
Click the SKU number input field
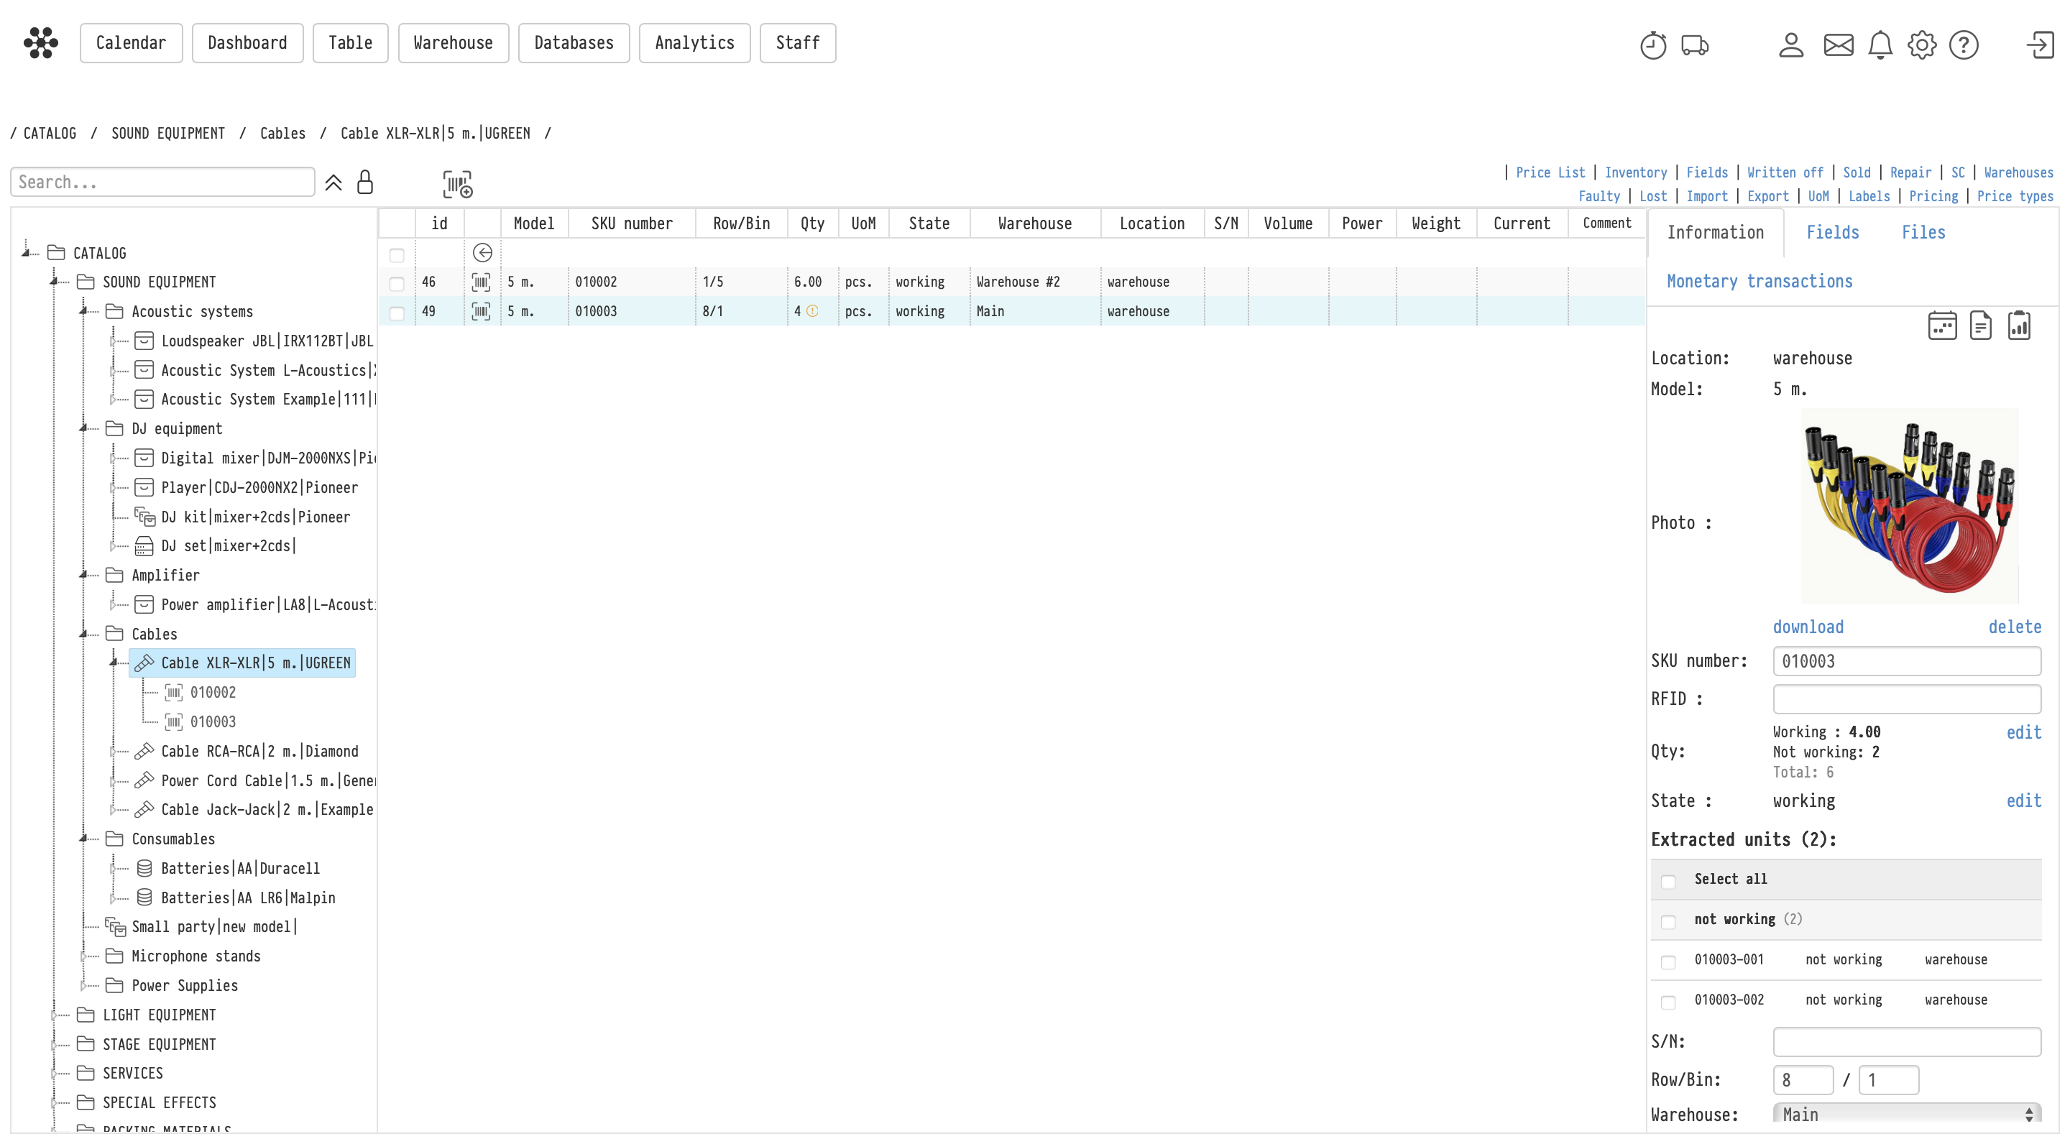tap(1906, 662)
